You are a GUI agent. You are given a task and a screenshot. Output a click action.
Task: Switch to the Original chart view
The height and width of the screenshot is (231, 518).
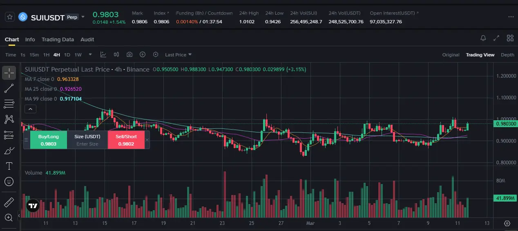(x=451, y=55)
